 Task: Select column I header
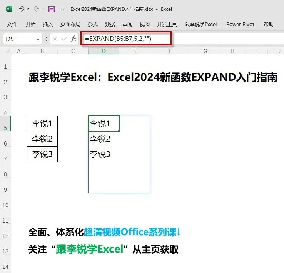click(256, 51)
